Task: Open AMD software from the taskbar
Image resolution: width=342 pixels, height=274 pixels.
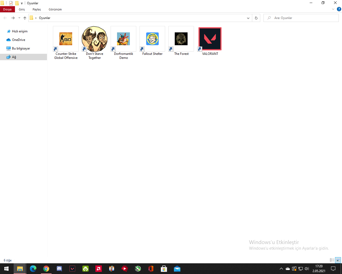Action: click(x=99, y=269)
